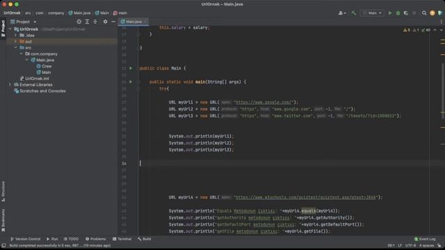Open Version Control tool window
445x250 pixels.
(x=25, y=239)
